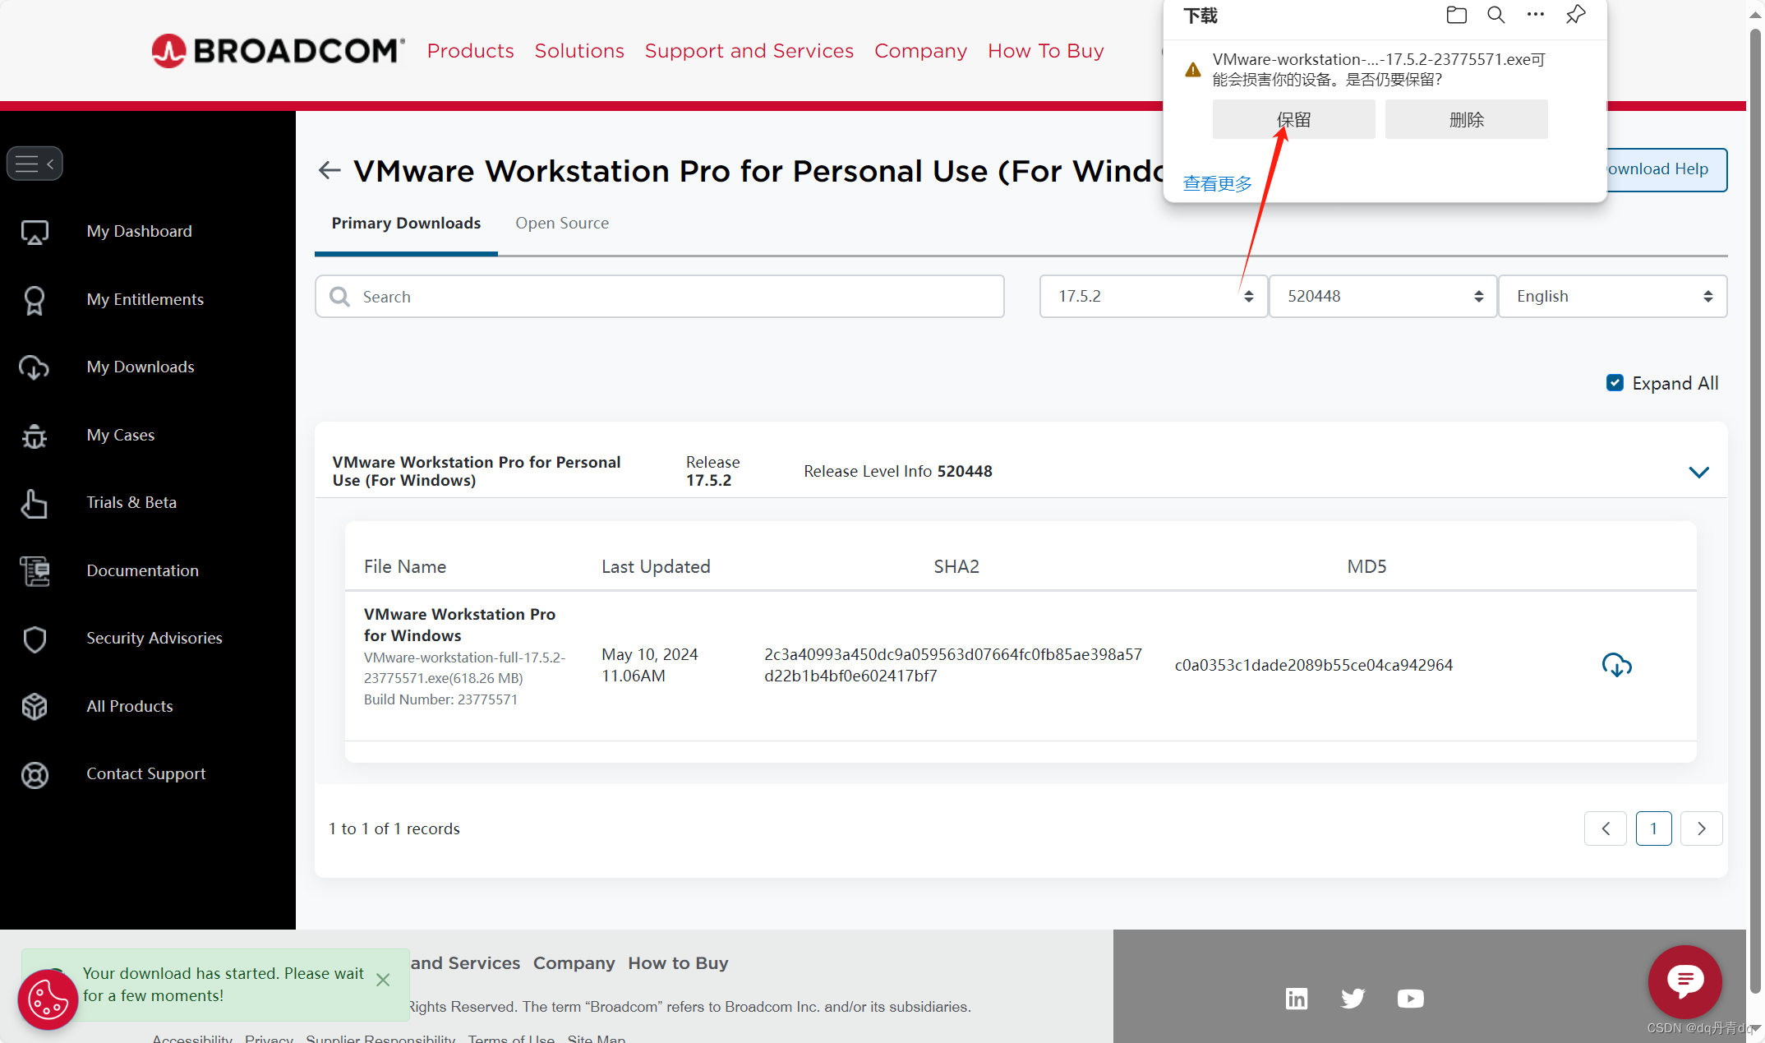Open the downloads folder icon in popup
Screen dimensions: 1765x1043
[x=1456, y=15]
